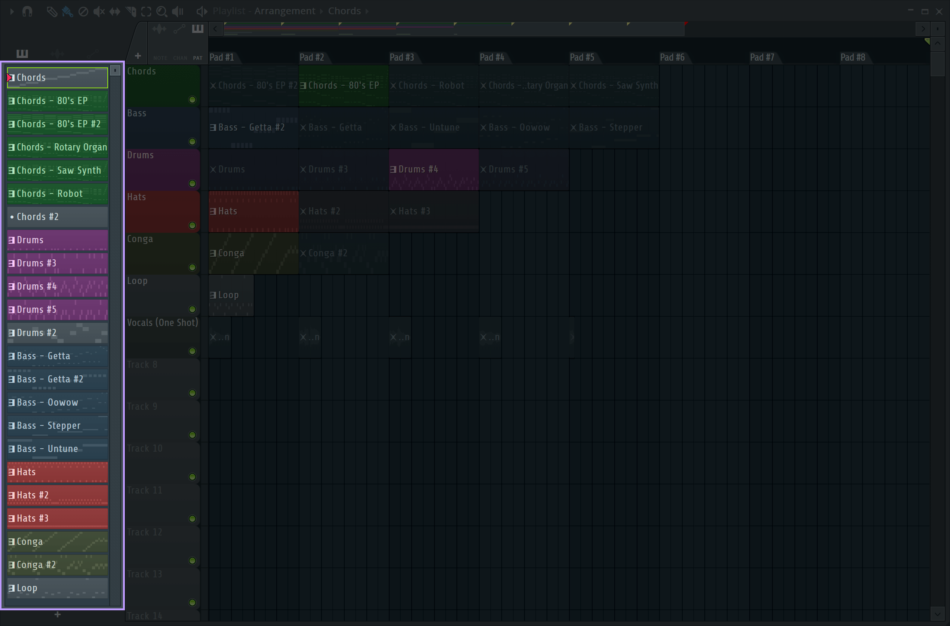This screenshot has height=626, width=950.
Task: Select Drums #2 pattern in picker
Action: coord(58,333)
